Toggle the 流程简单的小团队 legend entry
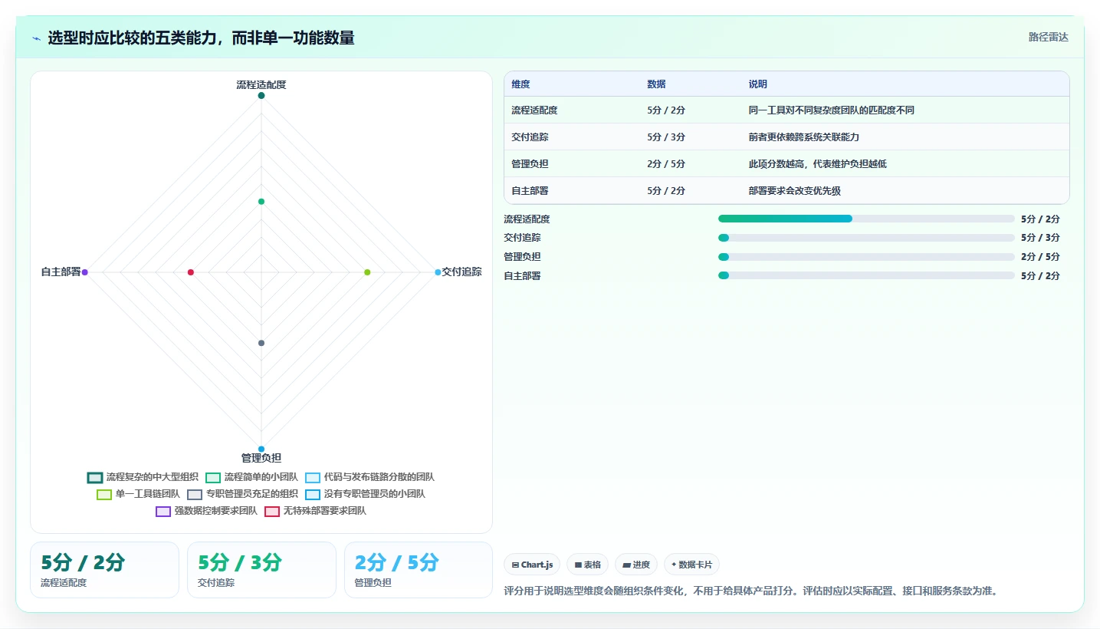Screen dimensions: 1100x629 point(251,477)
